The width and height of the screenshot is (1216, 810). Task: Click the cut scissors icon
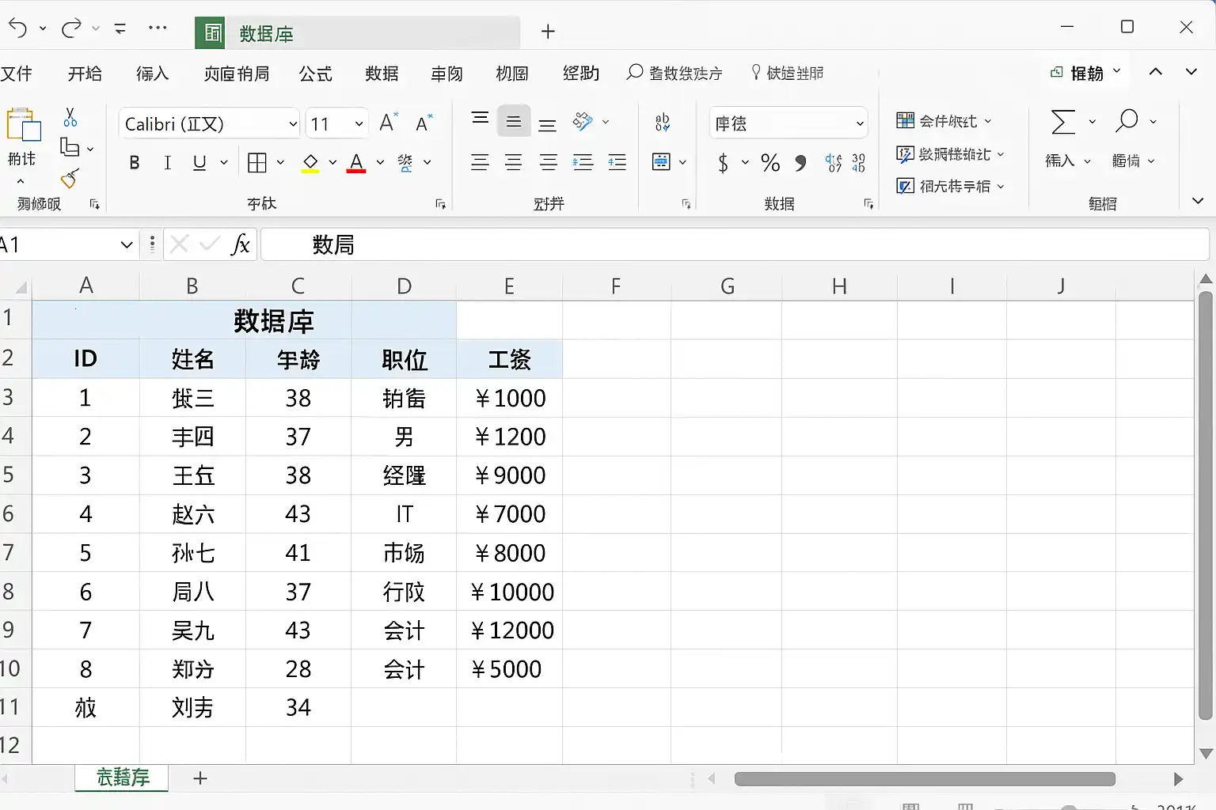(x=70, y=118)
